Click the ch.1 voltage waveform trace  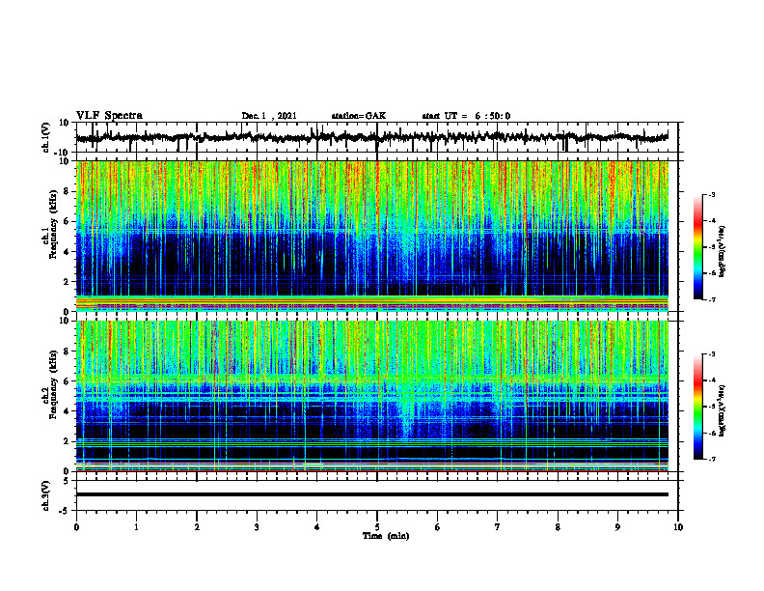pyautogui.click(x=371, y=137)
